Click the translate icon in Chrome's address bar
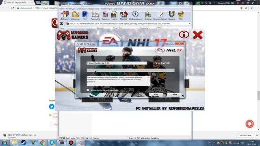Screen dimensions: 260x146 (x=242, y=8)
